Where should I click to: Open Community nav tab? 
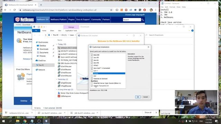(96, 20)
